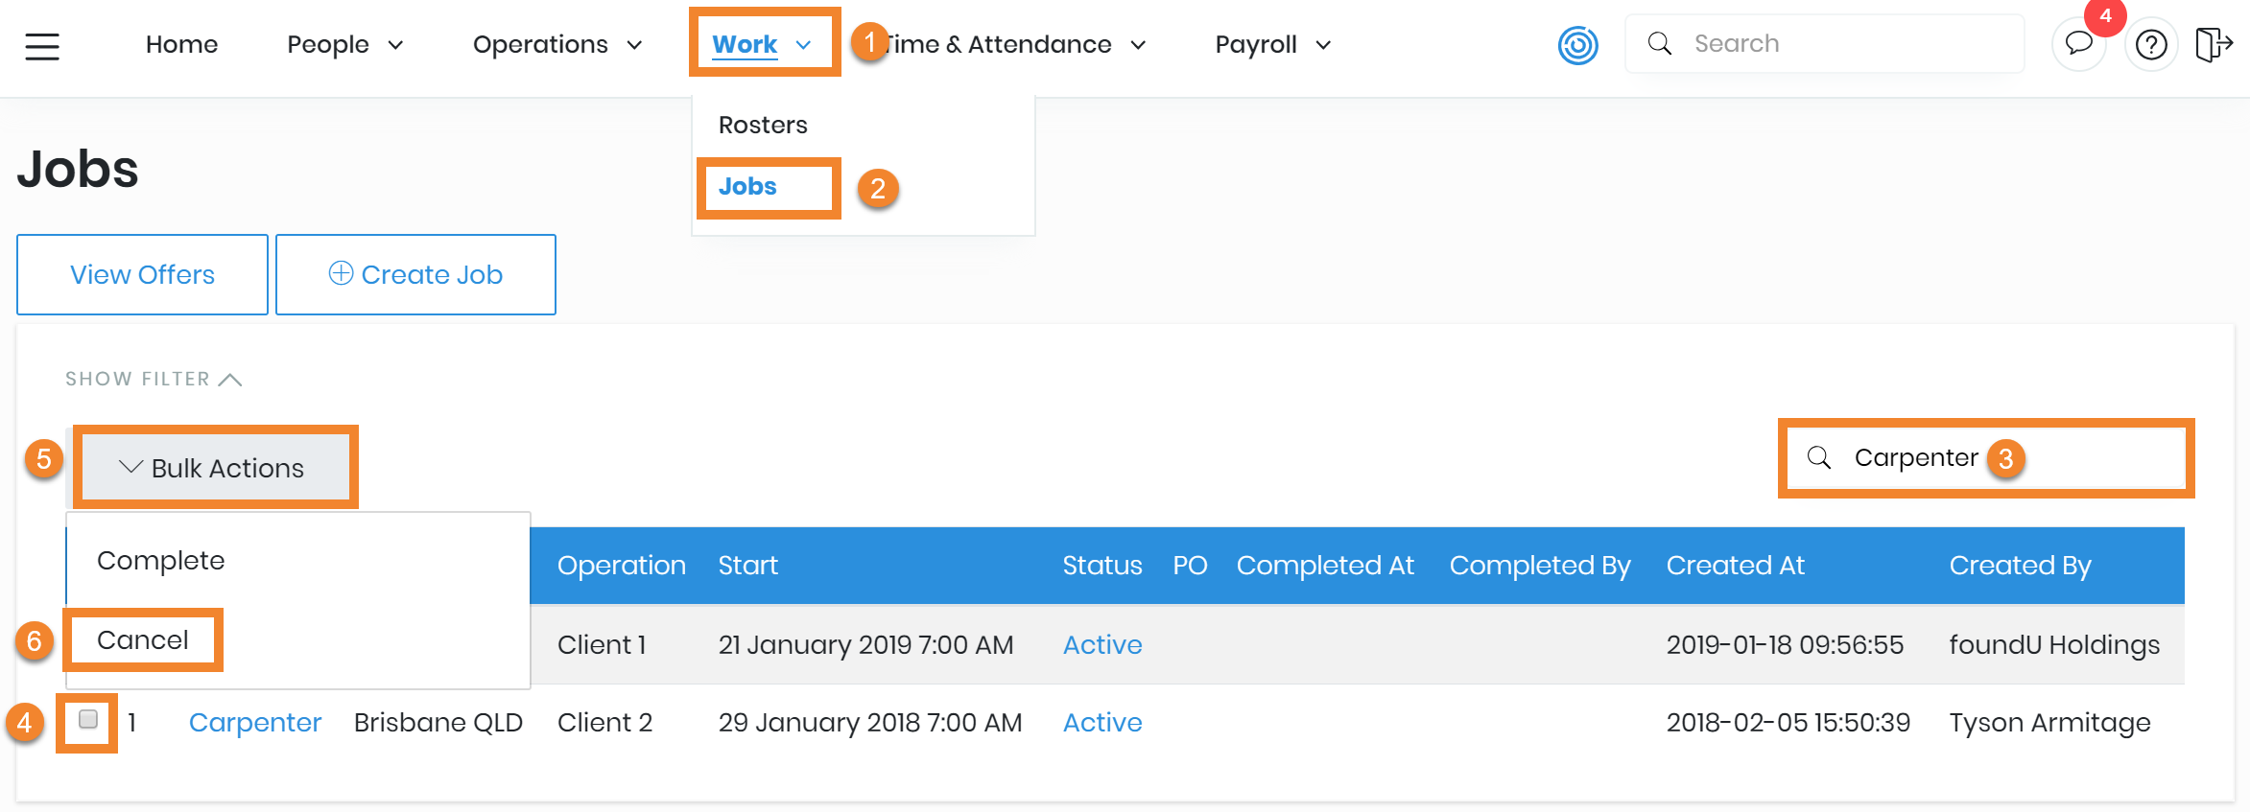Screen dimensions: 2250x812
Task: Choose Cancel in Bulk Actions list
Action: coord(143,639)
